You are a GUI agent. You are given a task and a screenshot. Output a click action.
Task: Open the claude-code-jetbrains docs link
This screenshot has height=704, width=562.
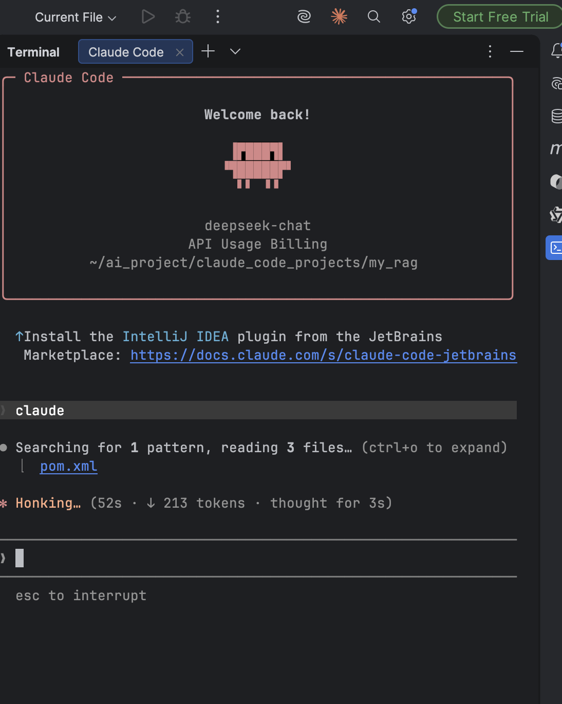(324, 355)
